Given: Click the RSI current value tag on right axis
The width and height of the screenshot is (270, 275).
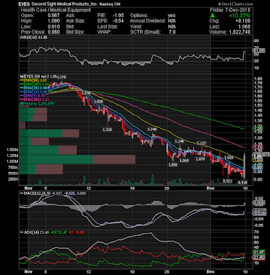Looking at the screenshot, I should [259, 50].
